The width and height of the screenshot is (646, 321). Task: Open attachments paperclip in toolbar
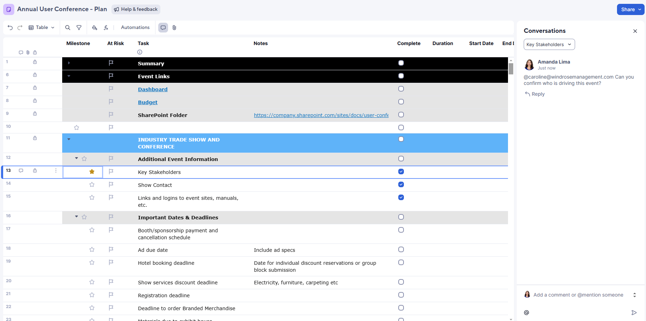click(x=174, y=28)
